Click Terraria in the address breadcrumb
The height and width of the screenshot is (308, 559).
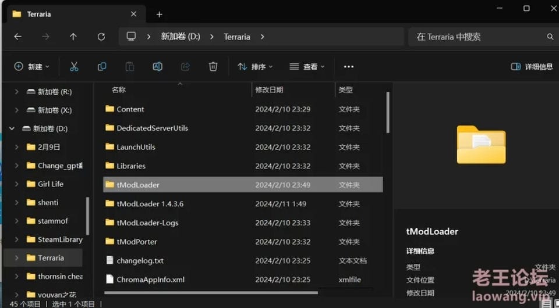237,37
